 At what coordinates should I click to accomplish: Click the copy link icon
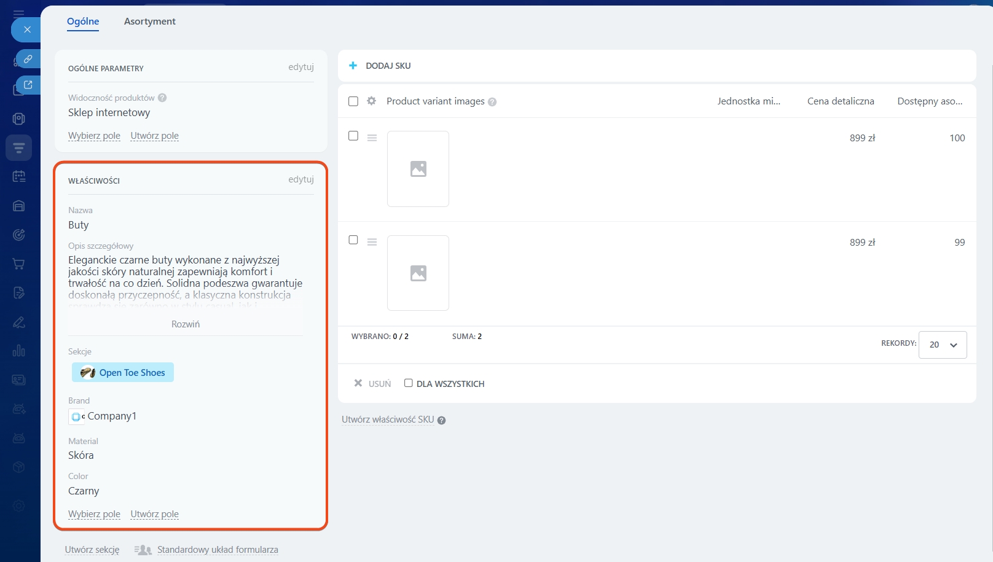(x=28, y=59)
